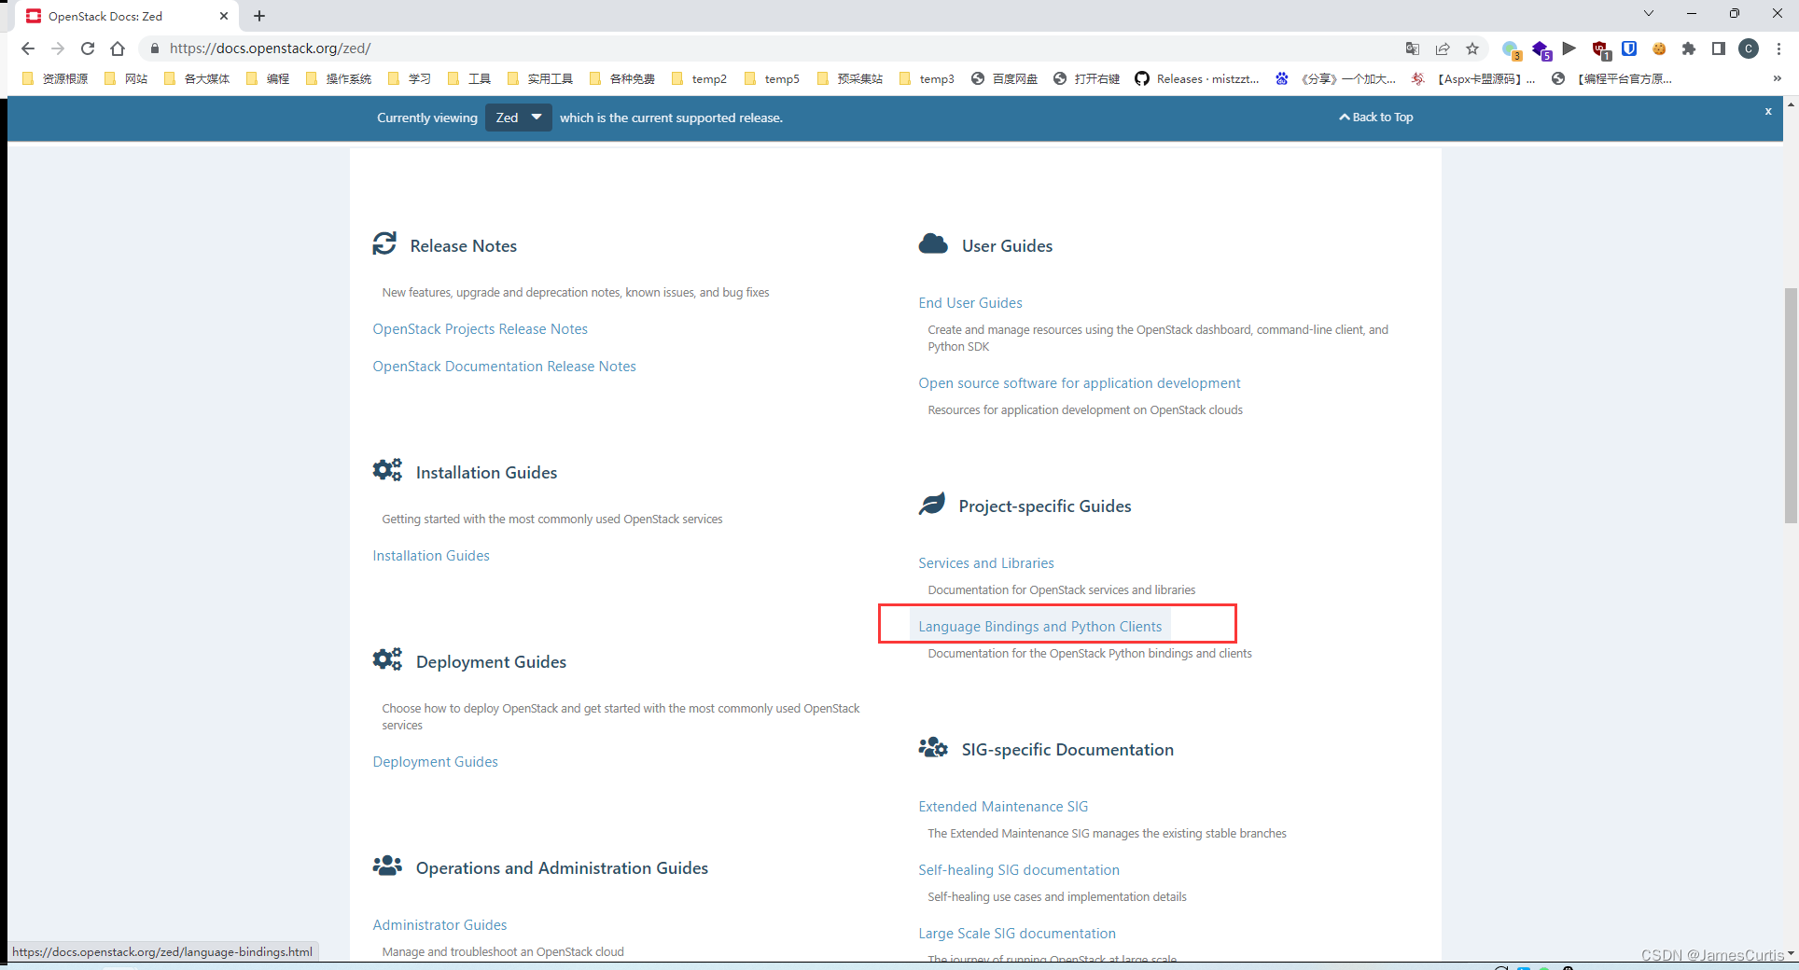Open Self-healing SIG documentation link
The image size is (1799, 970).
[1019, 870]
